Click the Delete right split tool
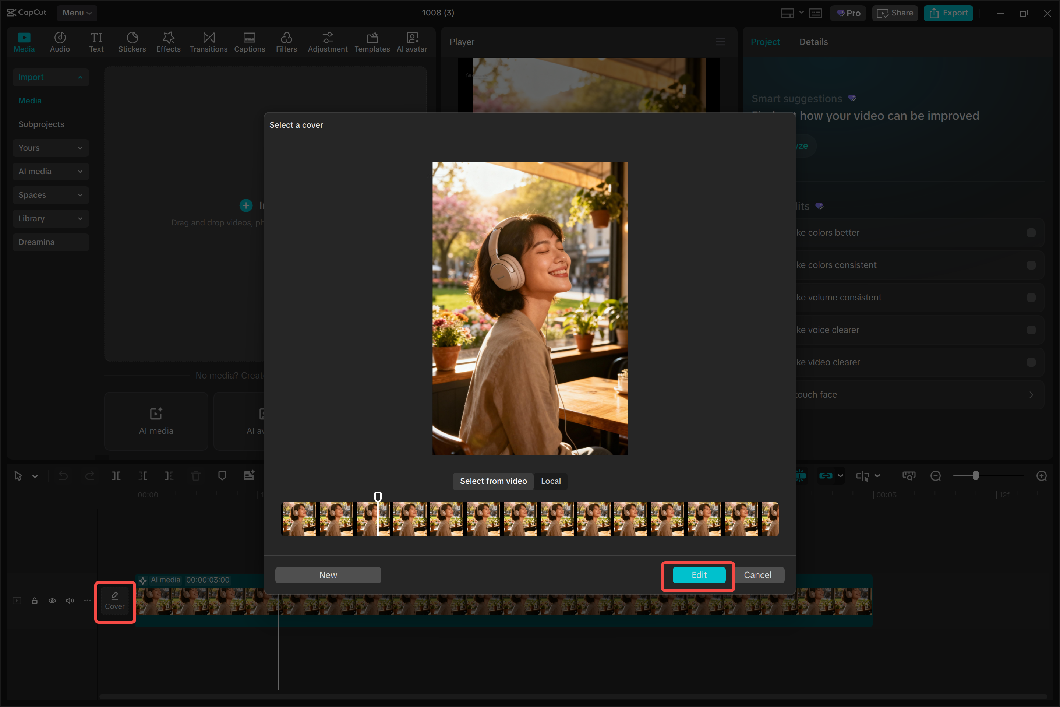The image size is (1060, 707). click(169, 476)
